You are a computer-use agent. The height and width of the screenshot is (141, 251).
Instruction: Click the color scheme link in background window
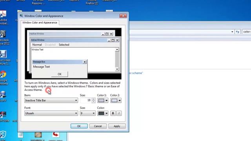point(136,73)
